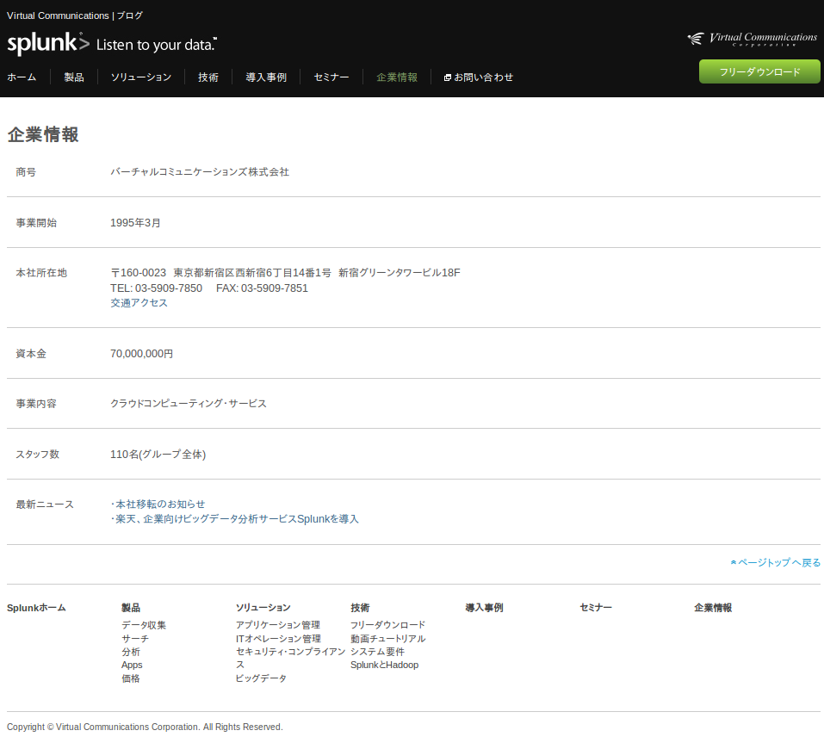
Task: Open the footer Splunkホーム link
Action: [36, 608]
